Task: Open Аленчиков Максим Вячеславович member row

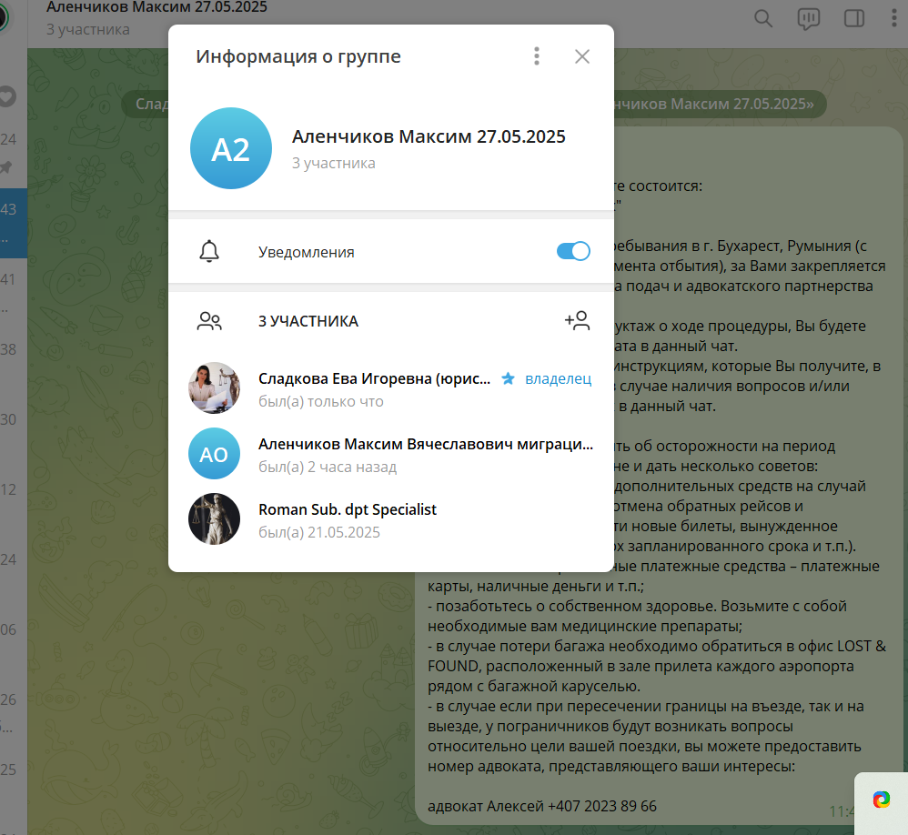Action: pos(391,453)
